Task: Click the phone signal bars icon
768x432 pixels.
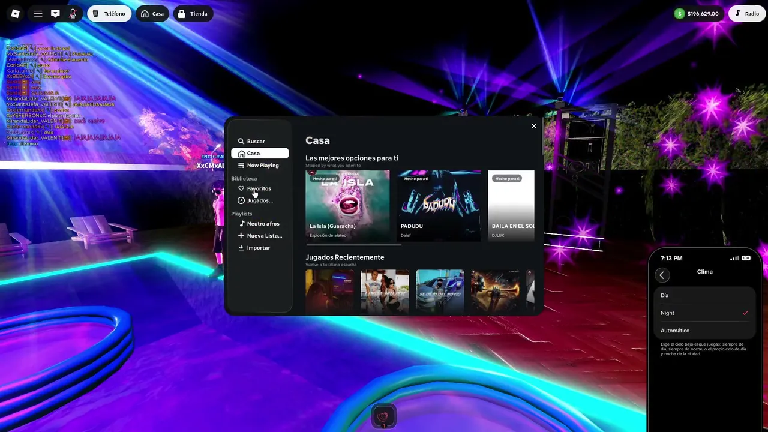Action: point(734,259)
